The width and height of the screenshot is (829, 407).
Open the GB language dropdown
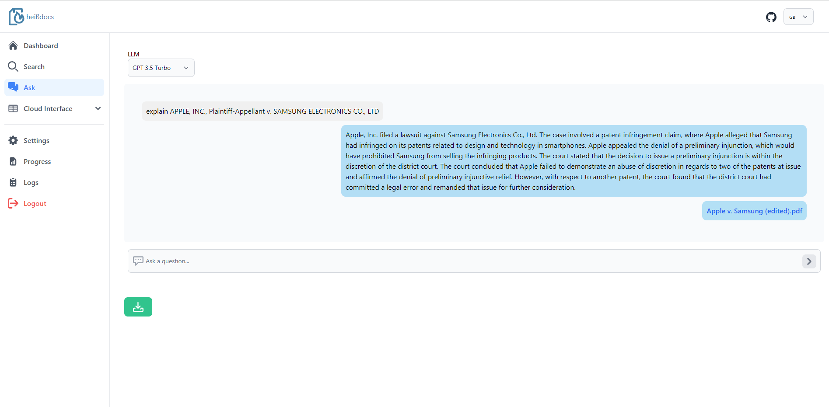[798, 17]
